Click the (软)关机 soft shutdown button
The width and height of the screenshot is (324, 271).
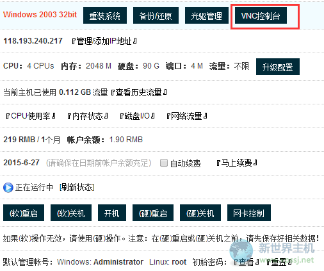click(71, 213)
